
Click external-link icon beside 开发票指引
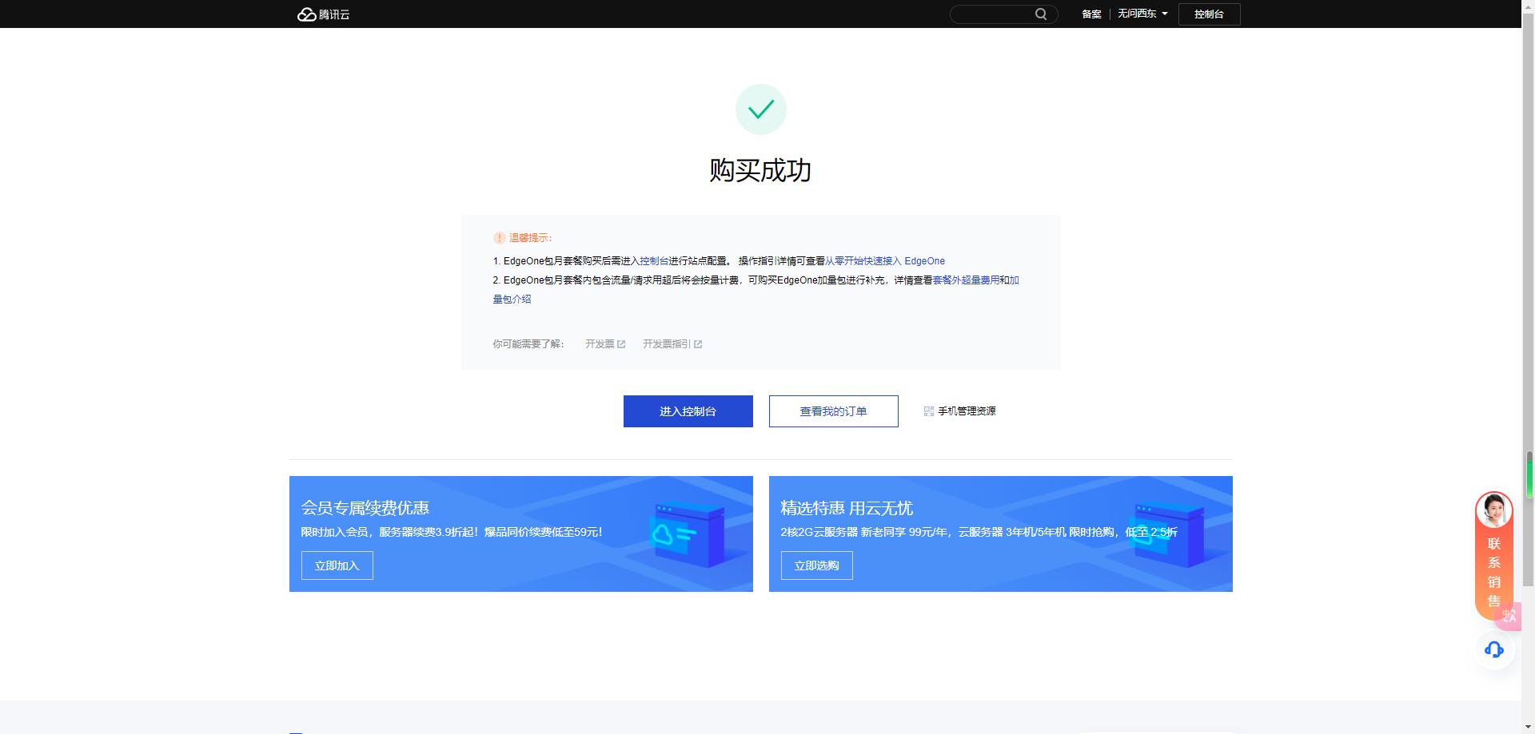[x=698, y=344]
